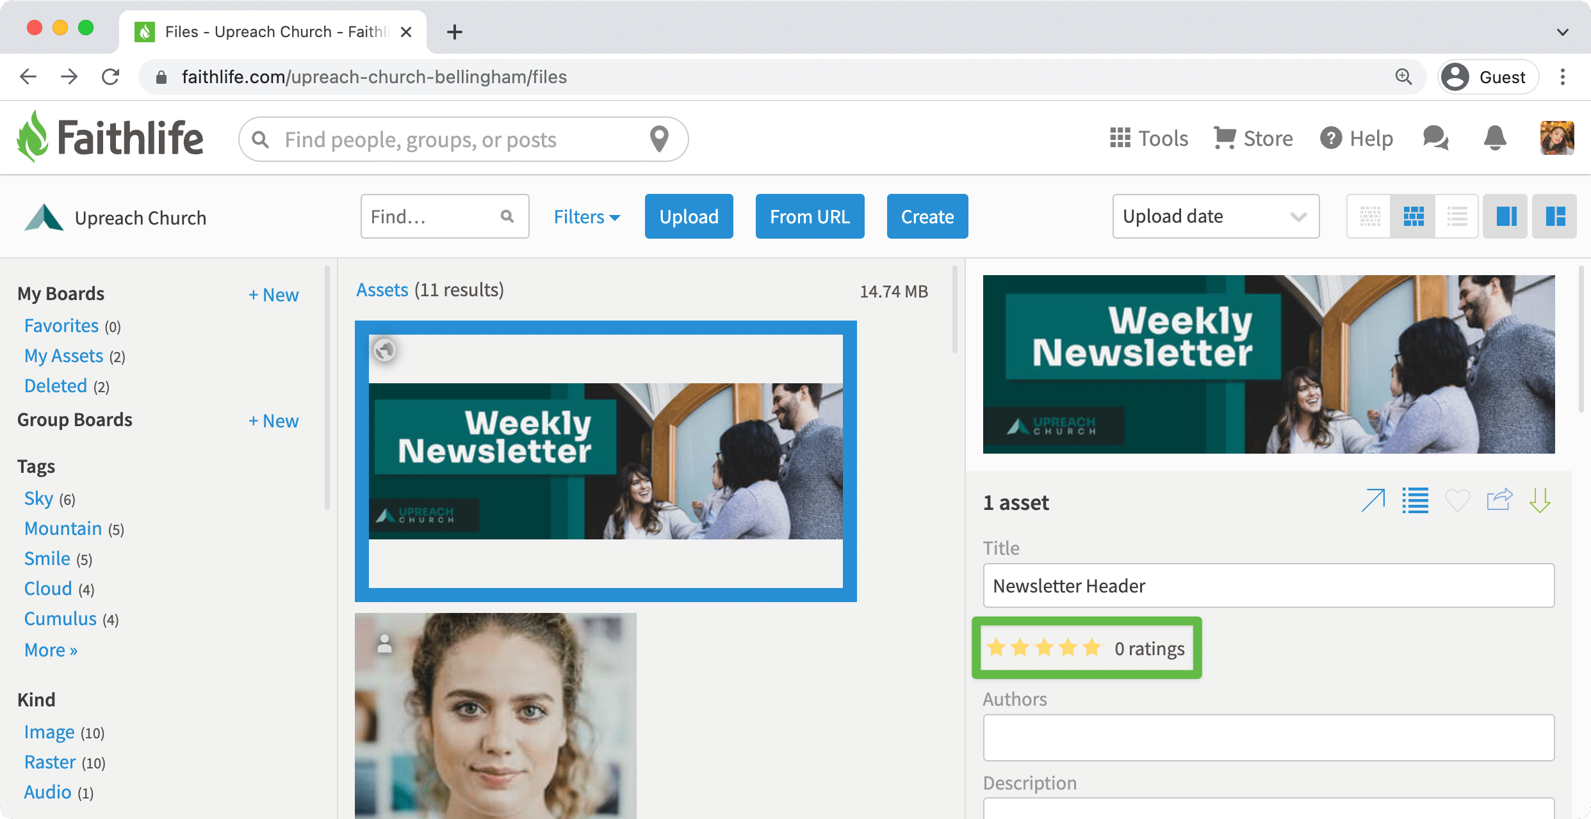Open the browser three-dot menu
Image resolution: width=1591 pixels, height=819 pixels.
pyautogui.click(x=1563, y=77)
